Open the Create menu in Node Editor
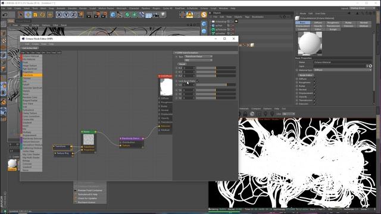 35,44
